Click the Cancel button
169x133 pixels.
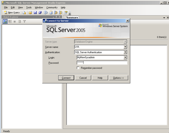(83, 78)
